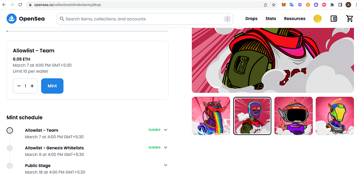Open the wallet icon in header
Image resolution: width=362 pixels, height=183 pixels.
coord(334,19)
